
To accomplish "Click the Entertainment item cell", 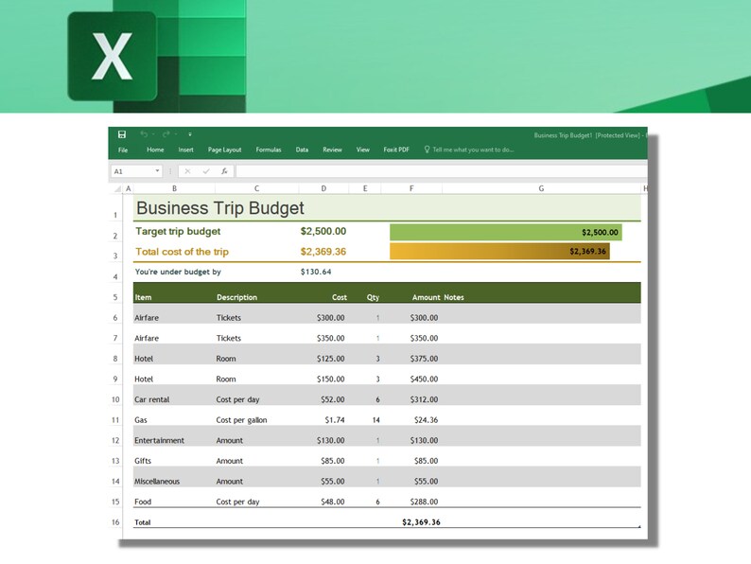I will click(x=159, y=440).
